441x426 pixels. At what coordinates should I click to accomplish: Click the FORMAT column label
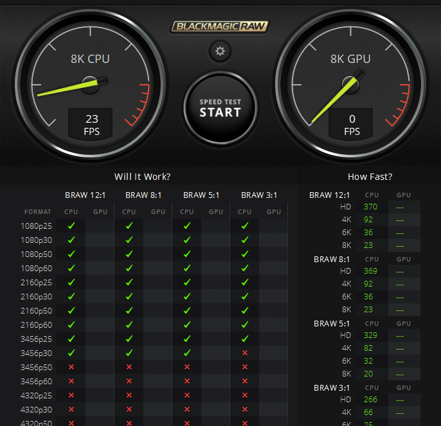click(38, 212)
